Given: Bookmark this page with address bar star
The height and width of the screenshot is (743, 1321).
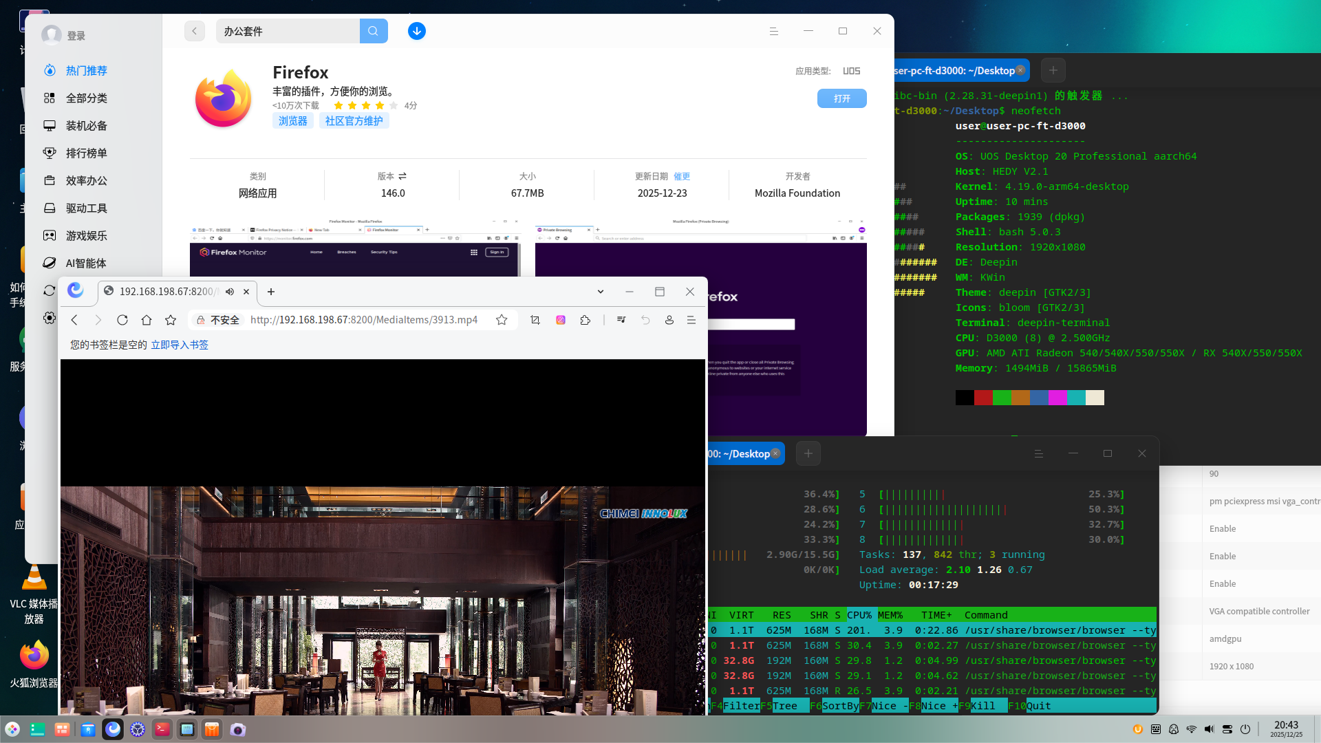Looking at the screenshot, I should (502, 320).
